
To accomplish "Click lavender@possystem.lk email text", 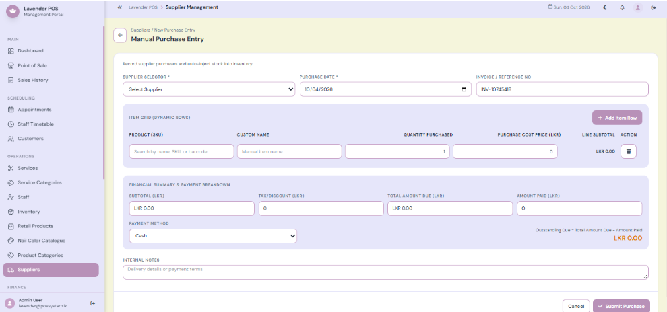I will click(x=42, y=306).
